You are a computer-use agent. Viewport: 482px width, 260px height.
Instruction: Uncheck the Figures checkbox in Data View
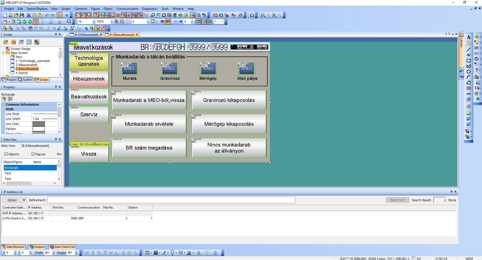point(33,154)
